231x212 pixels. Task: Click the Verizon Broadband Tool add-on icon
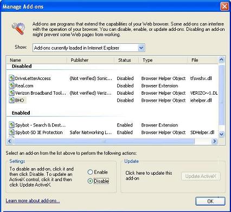tap(11, 93)
